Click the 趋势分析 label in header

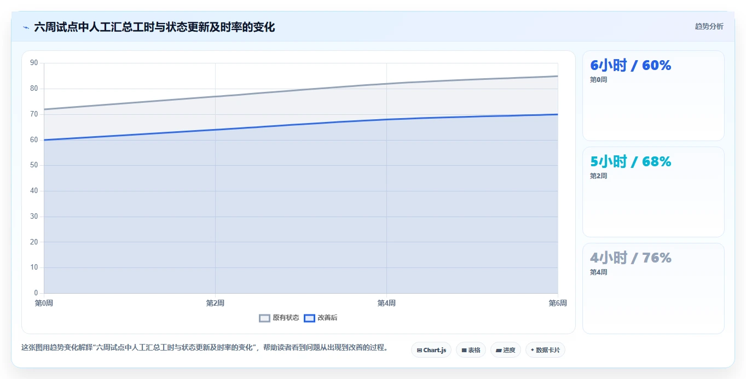[709, 26]
